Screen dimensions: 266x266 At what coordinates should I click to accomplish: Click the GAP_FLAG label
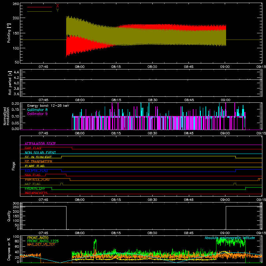click(x=33, y=148)
